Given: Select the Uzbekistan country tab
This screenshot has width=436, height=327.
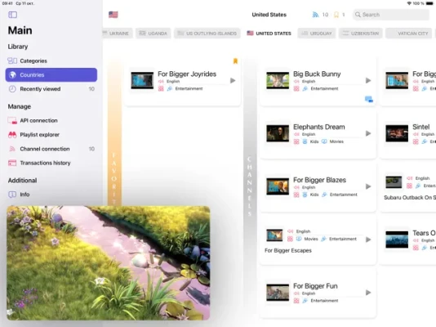Looking at the screenshot, I should (361, 34).
